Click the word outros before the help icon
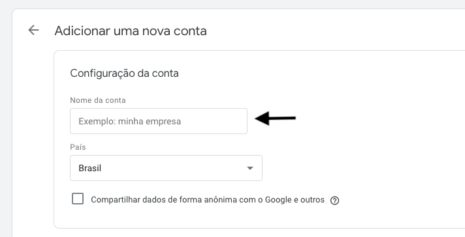This screenshot has width=465, height=237. [x=312, y=200]
